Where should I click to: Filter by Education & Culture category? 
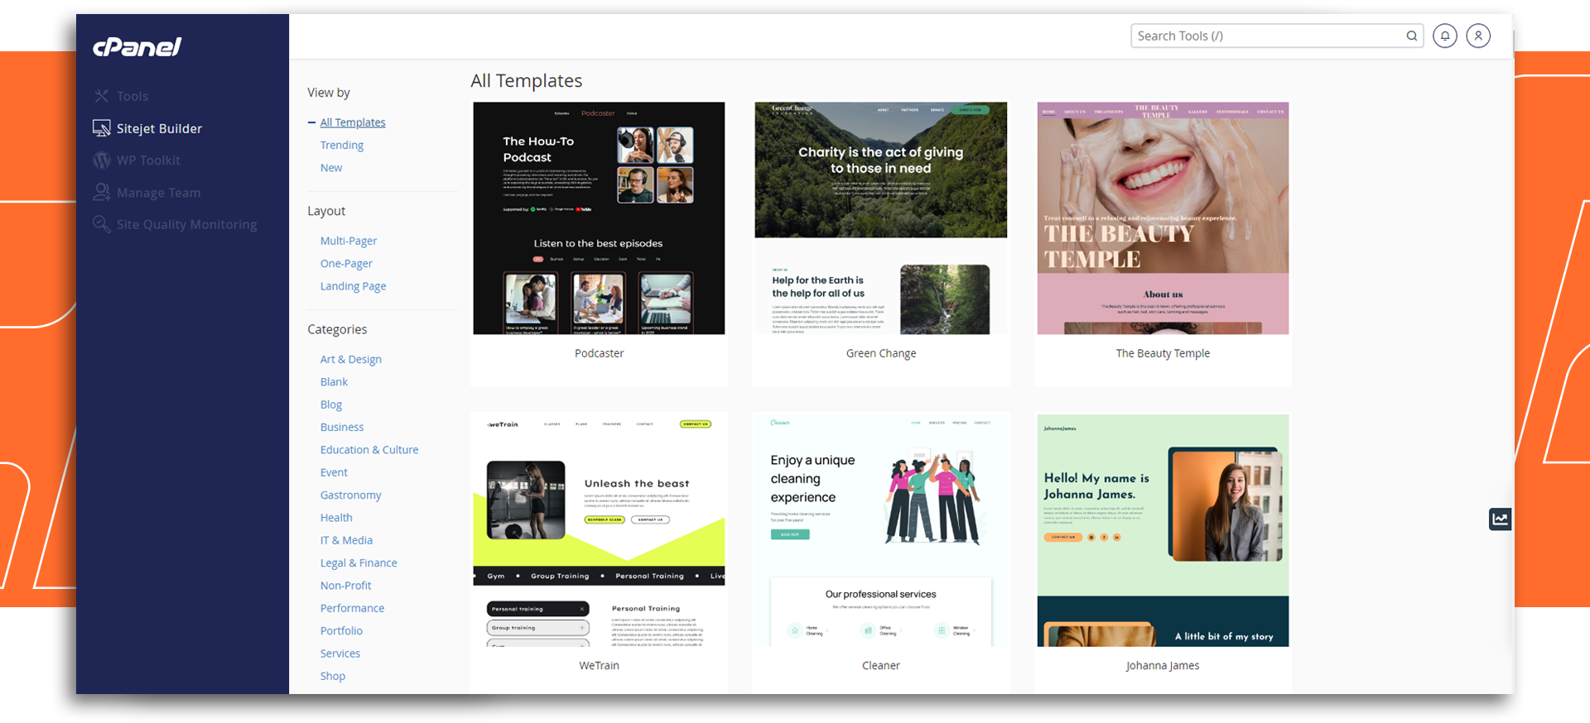tap(369, 449)
